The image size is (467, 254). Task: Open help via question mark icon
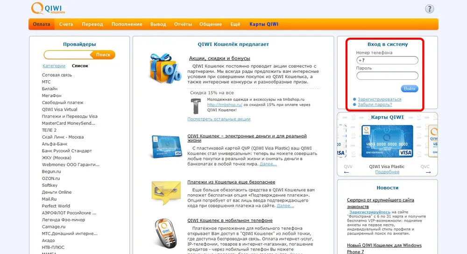(x=429, y=9)
